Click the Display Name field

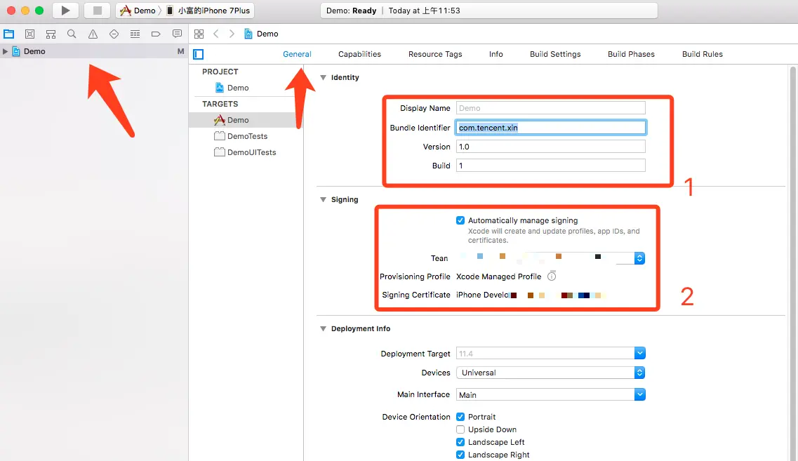(551, 108)
